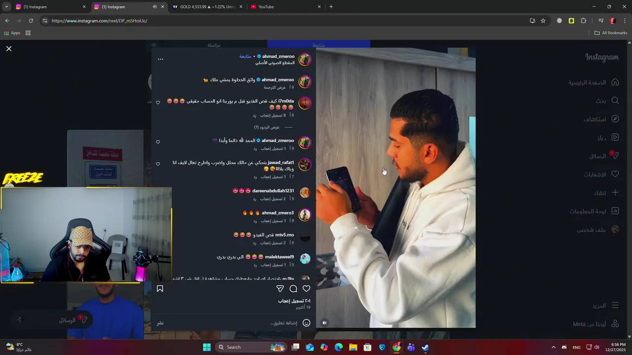
Task: Open the tab search dropdown arrow
Action: pyautogui.click(x=6, y=7)
